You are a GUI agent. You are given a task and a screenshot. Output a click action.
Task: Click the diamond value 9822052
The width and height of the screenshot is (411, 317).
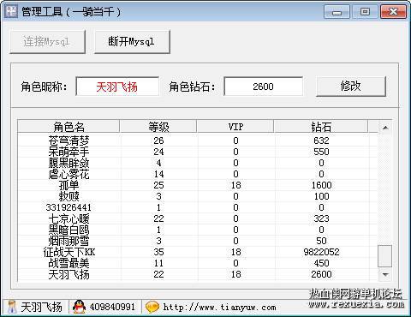[321, 252]
